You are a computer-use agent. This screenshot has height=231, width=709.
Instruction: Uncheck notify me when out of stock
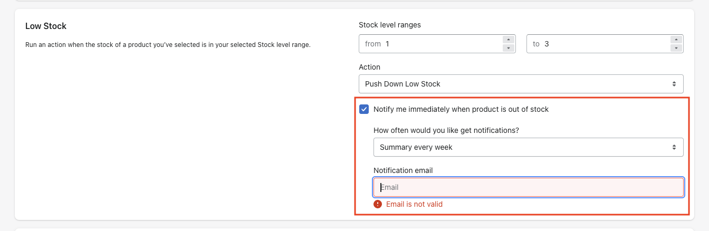pyautogui.click(x=364, y=109)
